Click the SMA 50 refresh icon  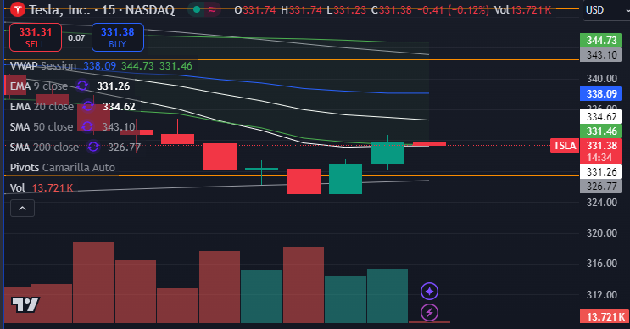(87, 127)
